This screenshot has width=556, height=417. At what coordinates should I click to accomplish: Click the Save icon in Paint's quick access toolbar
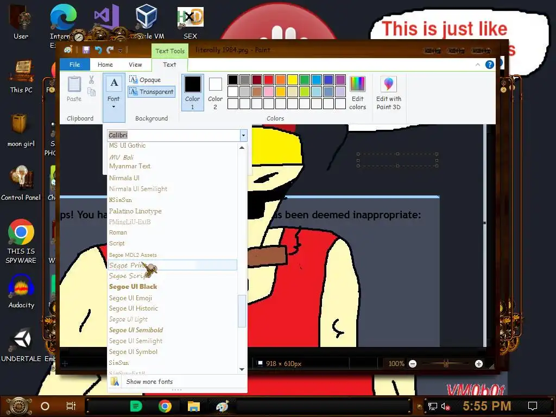coord(86,50)
